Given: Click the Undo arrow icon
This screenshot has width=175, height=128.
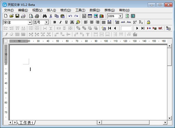Looking at the screenshot, I should pyautogui.click(x=70, y=16).
